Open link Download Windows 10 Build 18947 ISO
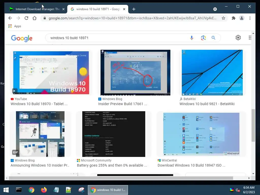The image size is (260, 195). tap(191, 165)
